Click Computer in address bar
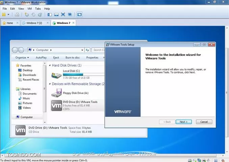229x162 pixels. [x=42, y=50]
